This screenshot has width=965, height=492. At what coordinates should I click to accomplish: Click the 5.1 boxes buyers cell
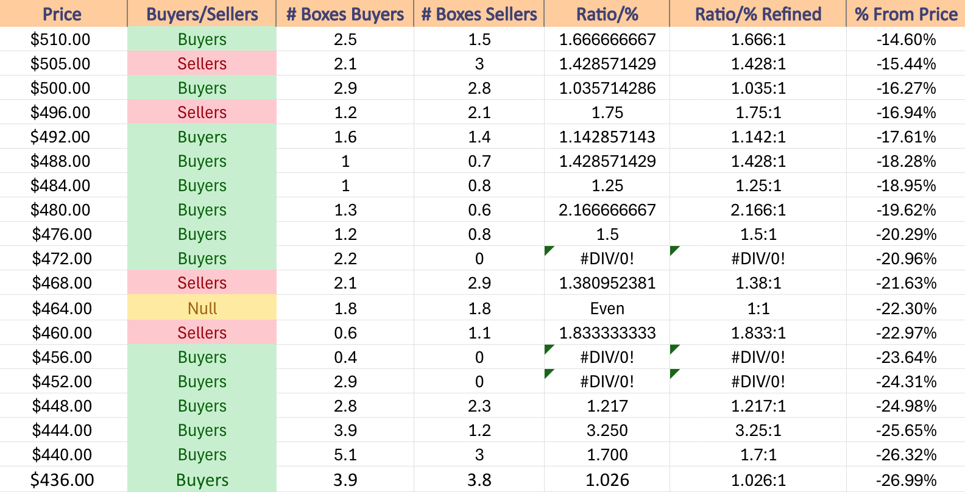(345, 454)
